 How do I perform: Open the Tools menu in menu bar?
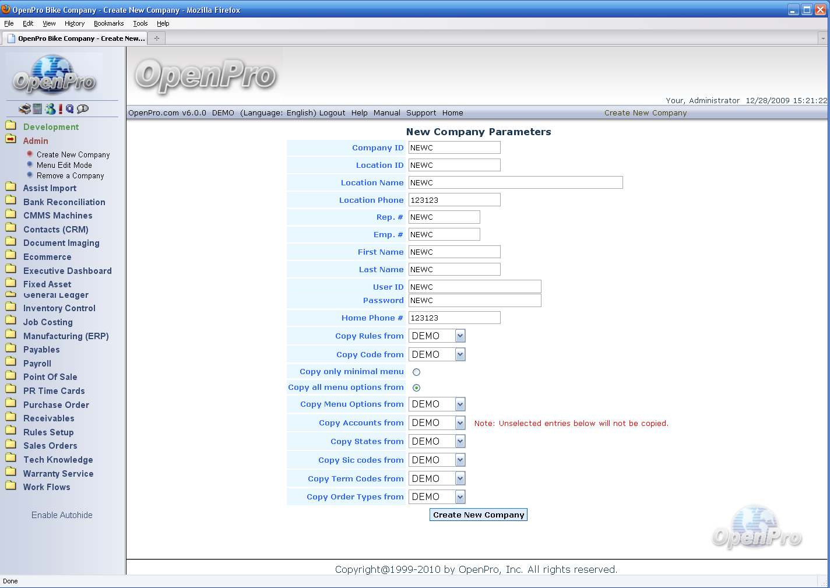point(140,23)
